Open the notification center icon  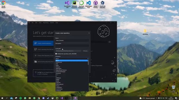176,98
